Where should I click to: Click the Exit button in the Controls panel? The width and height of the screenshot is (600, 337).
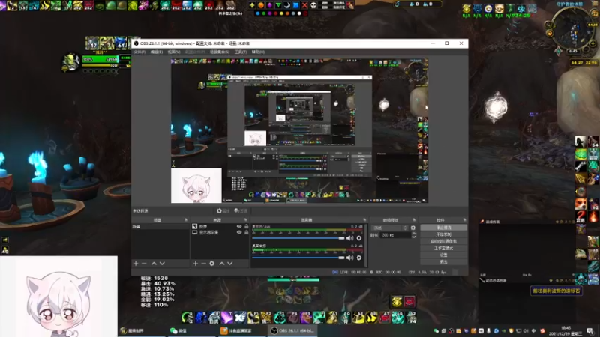click(x=443, y=262)
